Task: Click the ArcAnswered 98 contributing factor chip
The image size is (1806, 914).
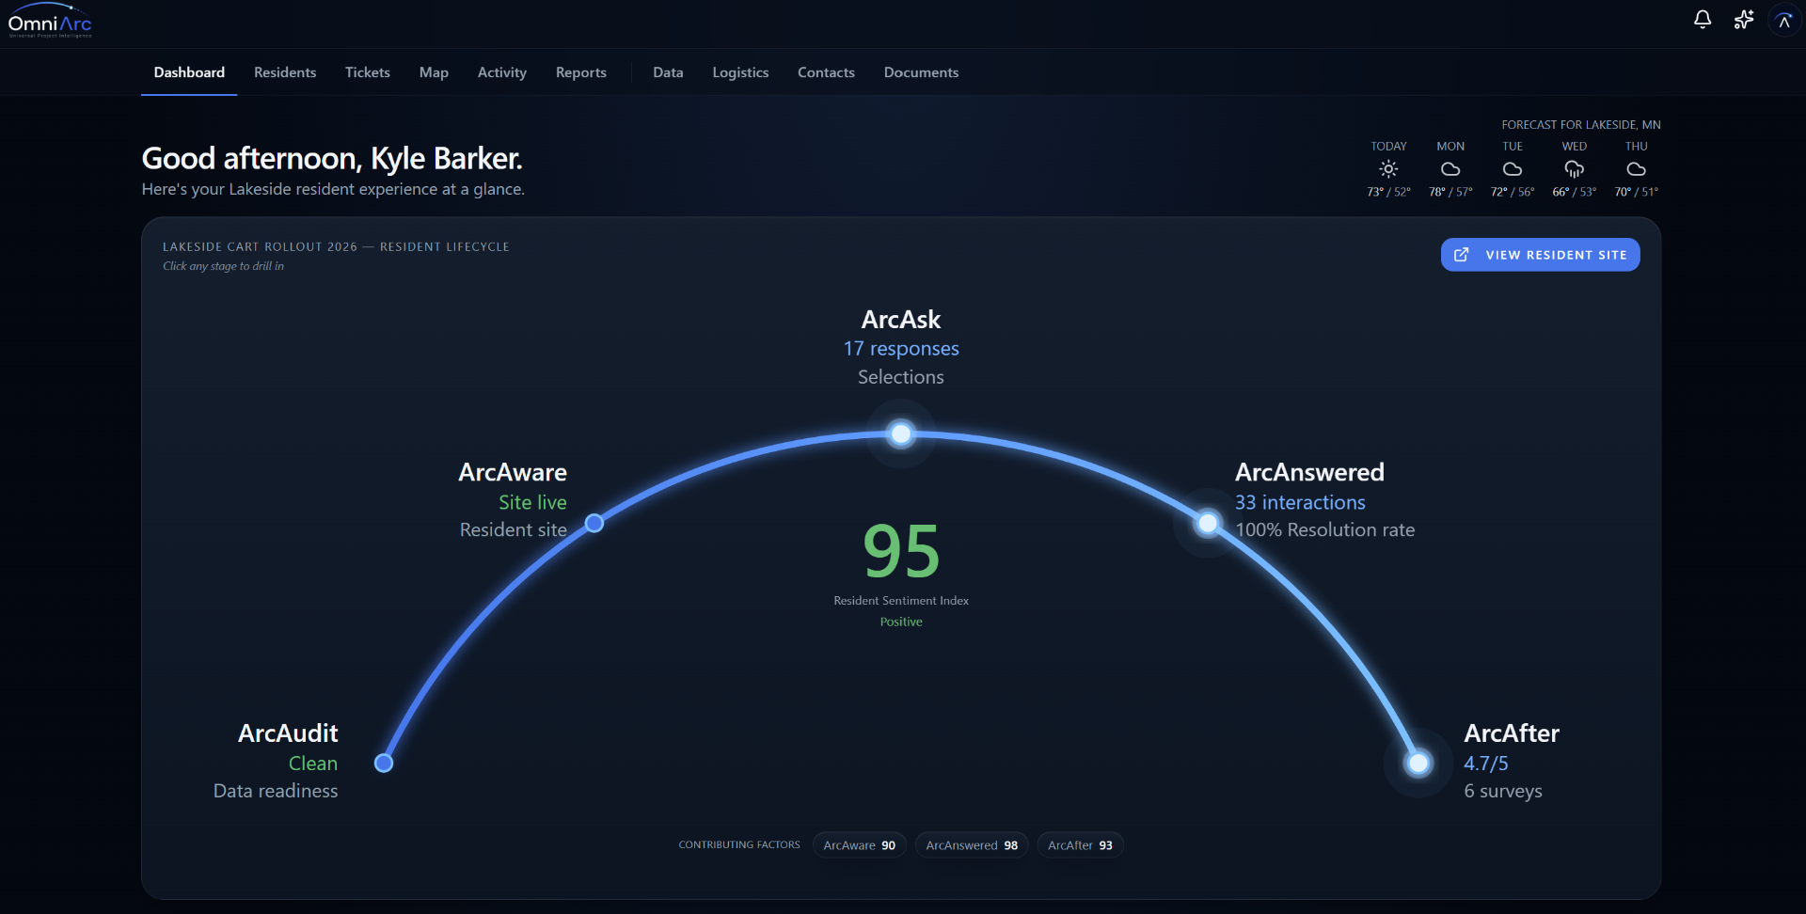Action: click(972, 845)
